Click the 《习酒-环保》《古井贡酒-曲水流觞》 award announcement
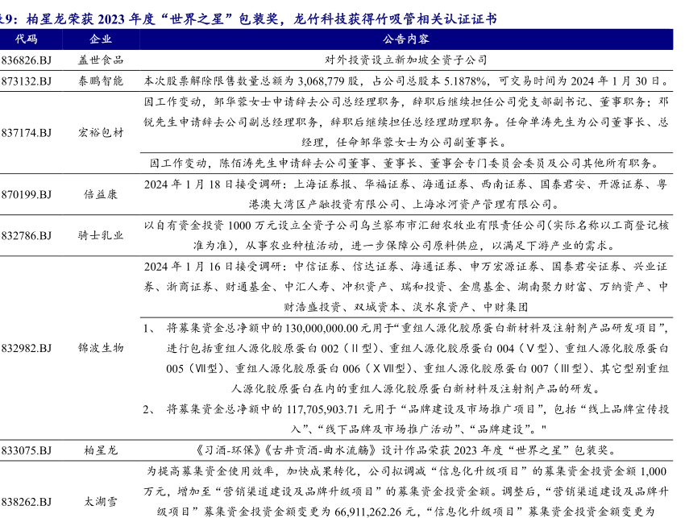The height and width of the screenshot is (518, 685). point(406,450)
